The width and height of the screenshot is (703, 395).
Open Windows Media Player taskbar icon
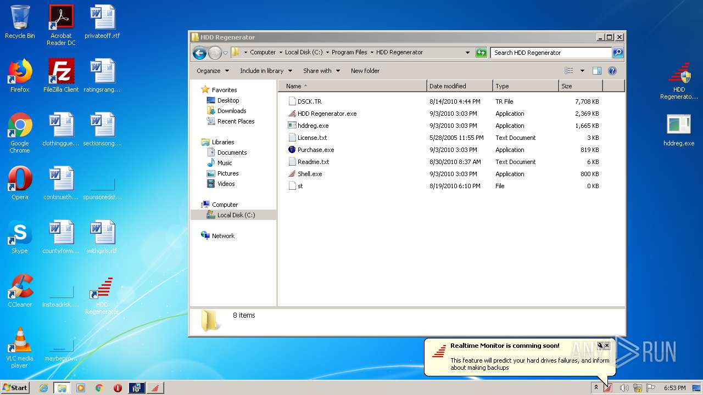(81, 388)
